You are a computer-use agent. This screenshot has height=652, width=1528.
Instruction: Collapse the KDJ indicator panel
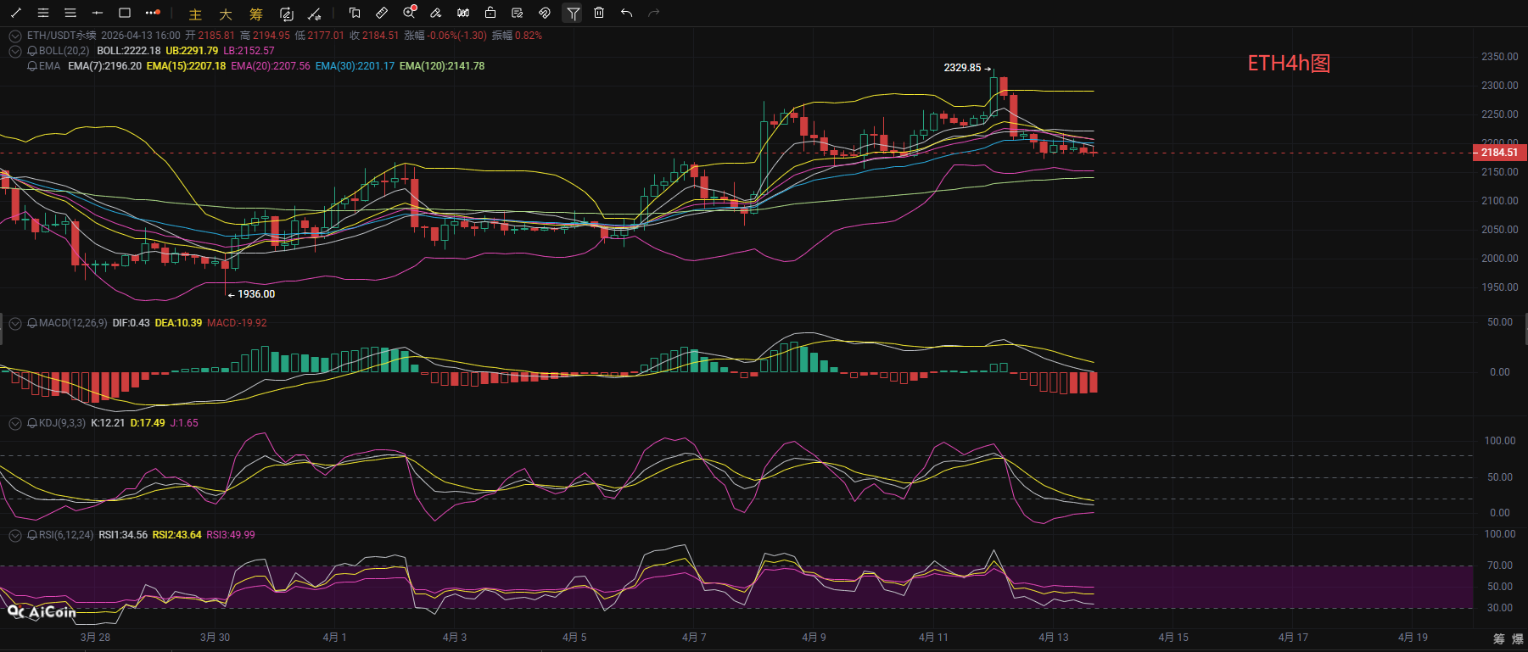[x=15, y=423]
